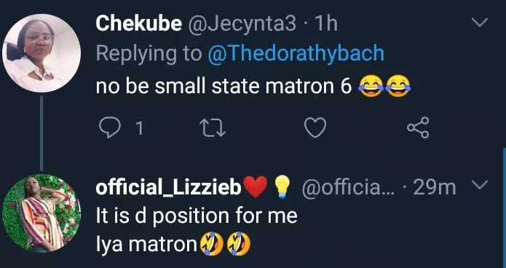Share Chekube's tweet
The height and width of the screenshot is (268, 506).
[418, 127]
